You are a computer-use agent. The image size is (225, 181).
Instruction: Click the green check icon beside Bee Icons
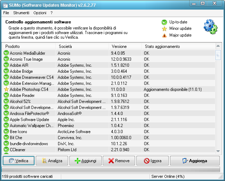point(6,132)
